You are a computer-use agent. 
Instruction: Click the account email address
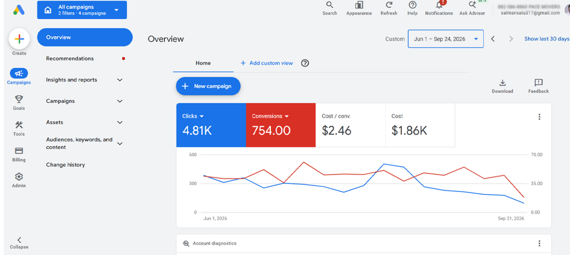[530, 13]
